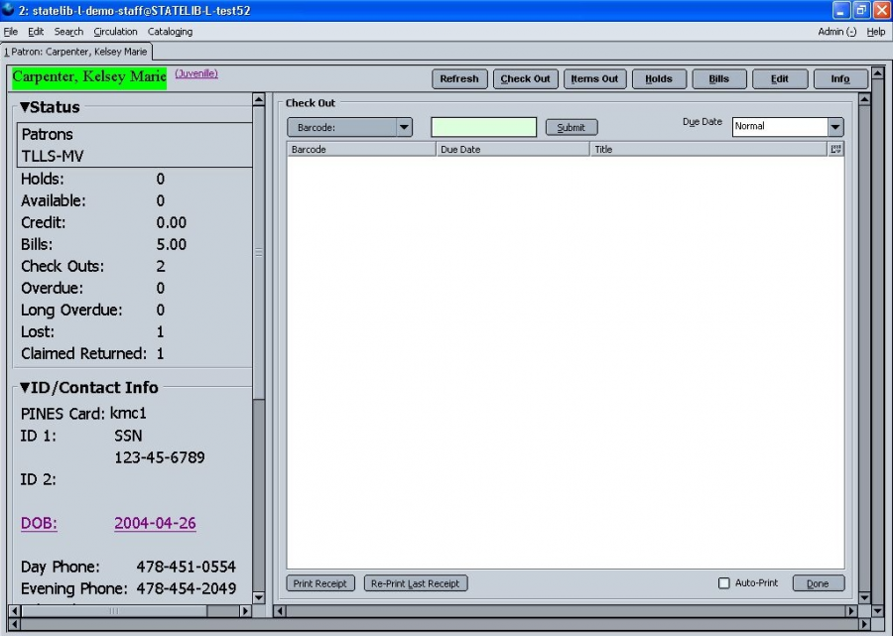Image resolution: width=893 pixels, height=636 pixels.
Task: Select the Patron: Carpenter, Kelsey Marie tab
Action: pos(75,52)
